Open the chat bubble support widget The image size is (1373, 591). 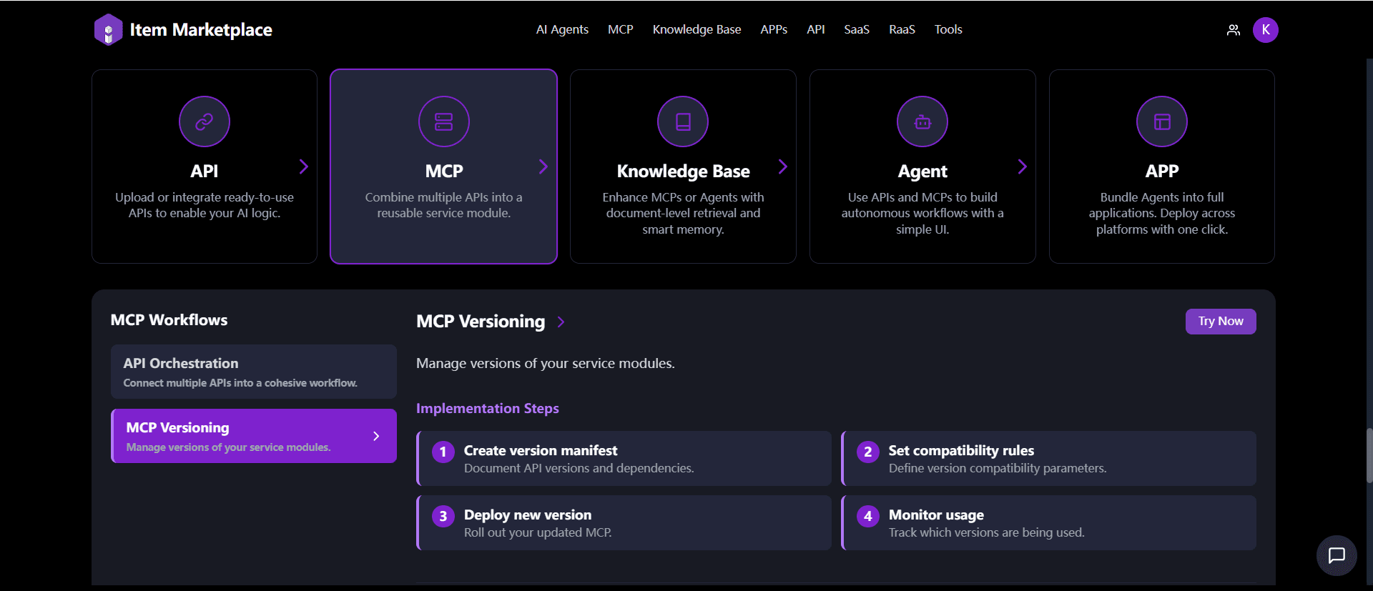1337,555
